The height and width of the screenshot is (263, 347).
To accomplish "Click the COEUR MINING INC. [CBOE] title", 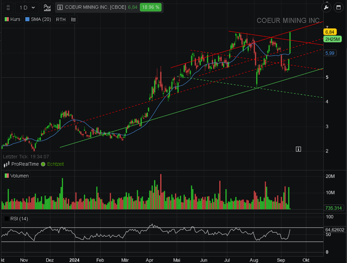I will coord(95,7).
